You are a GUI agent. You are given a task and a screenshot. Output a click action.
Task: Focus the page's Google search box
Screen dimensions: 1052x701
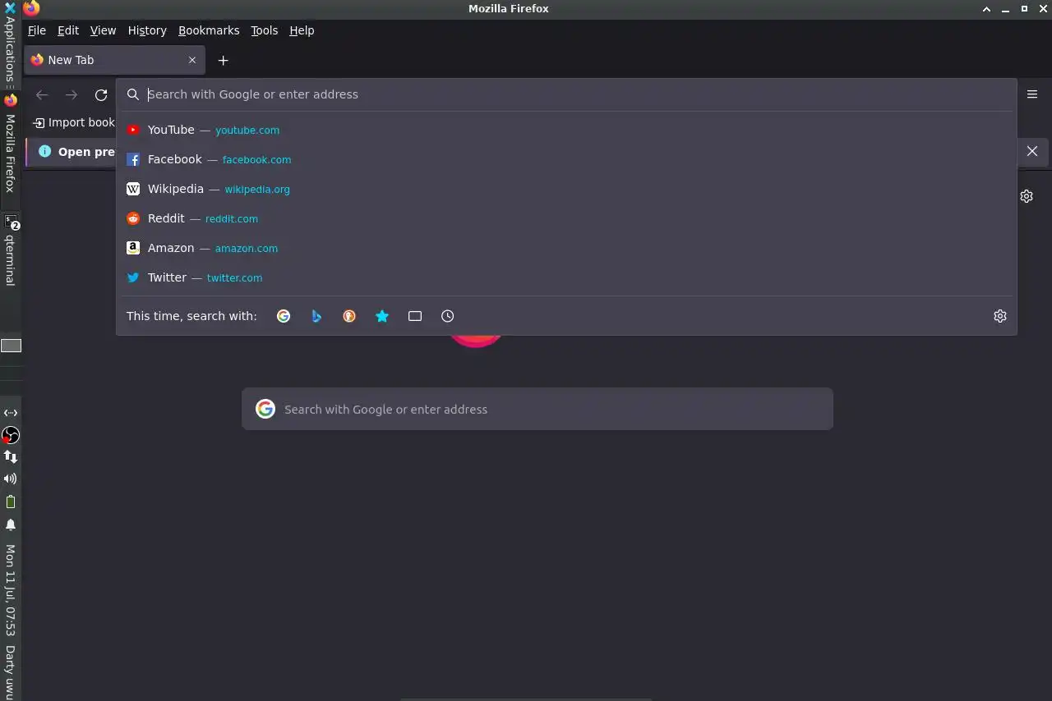tap(538, 409)
